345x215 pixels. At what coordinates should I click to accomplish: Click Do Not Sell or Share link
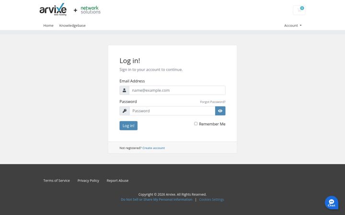[x=157, y=199]
